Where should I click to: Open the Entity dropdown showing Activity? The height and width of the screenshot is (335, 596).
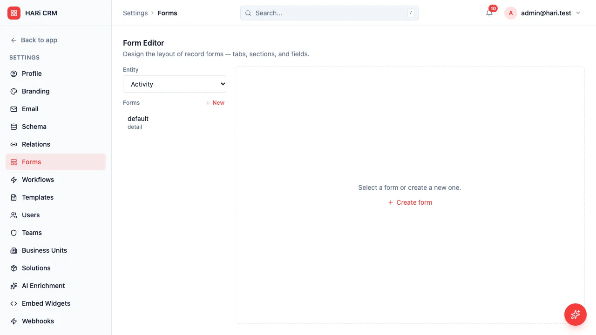tap(175, 84)
